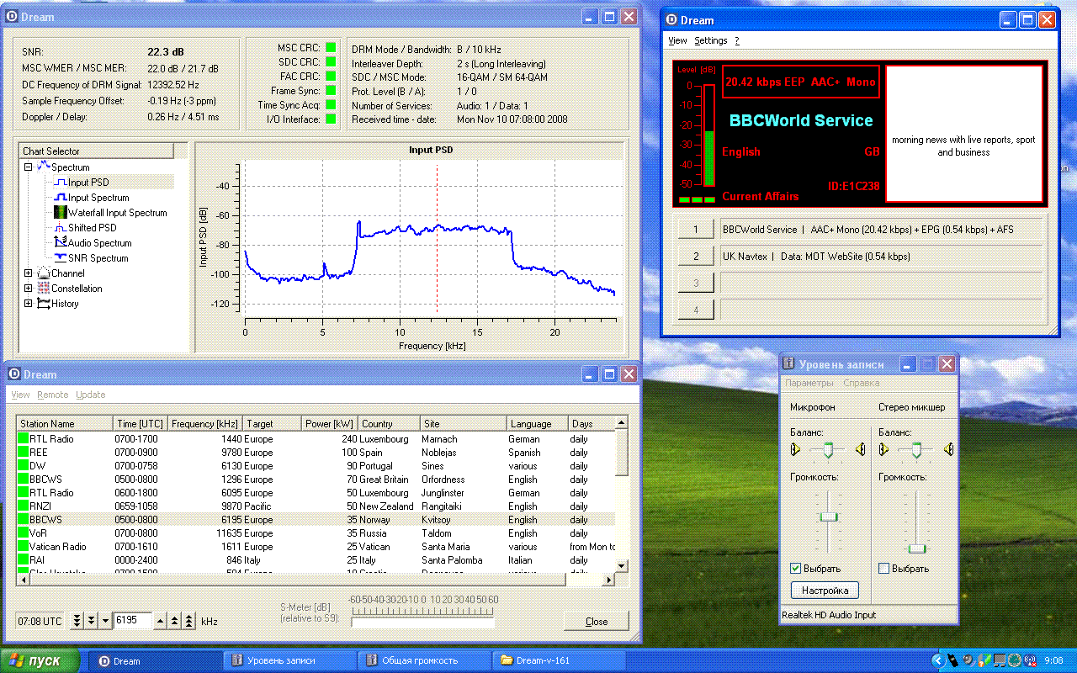The height and width of the screenshot is (673, 1077).
Task: Select the History node in chart tree
Action: pos(64,304)
